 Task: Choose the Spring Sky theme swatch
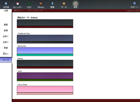[45, 52]
